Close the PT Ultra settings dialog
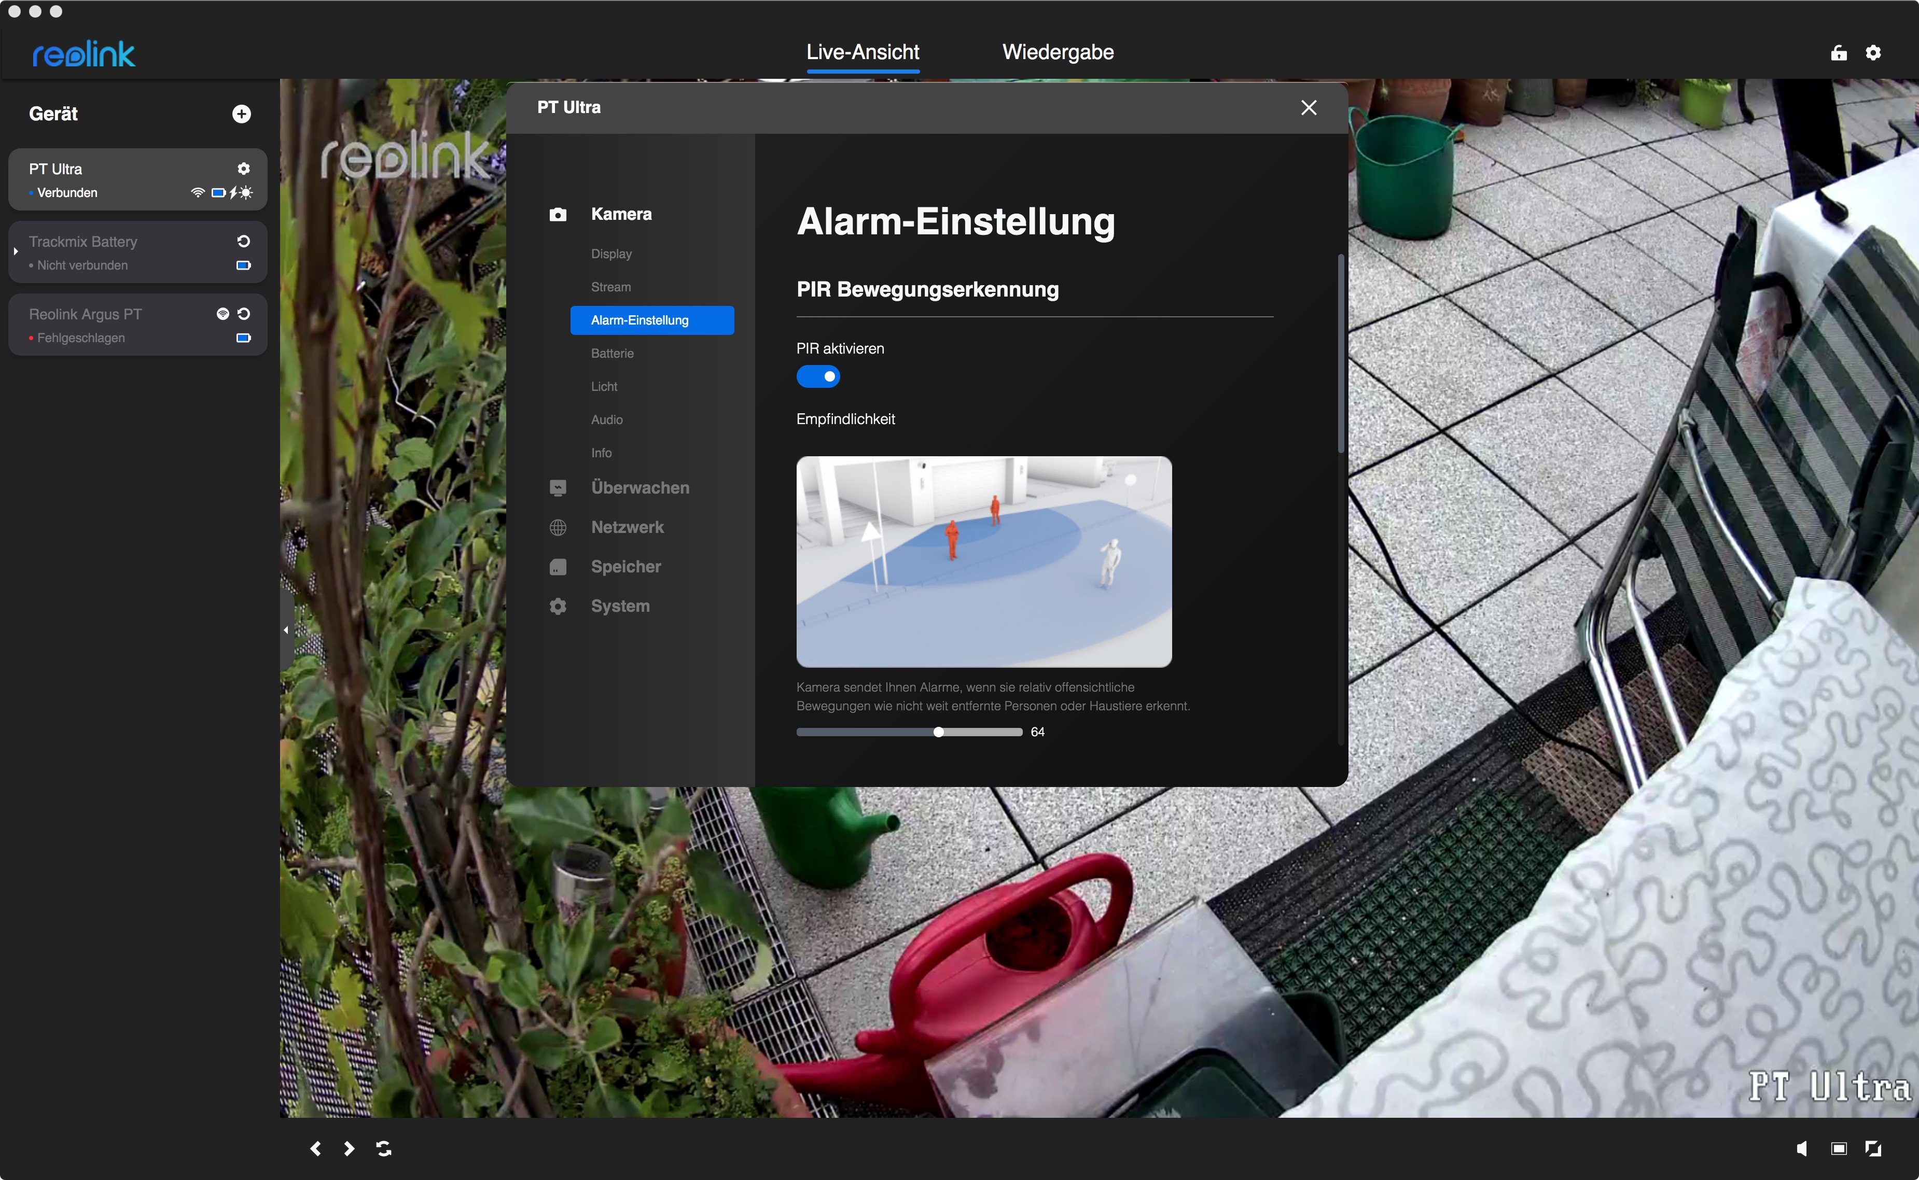1919x1180 pixels. pos(1309,108)
